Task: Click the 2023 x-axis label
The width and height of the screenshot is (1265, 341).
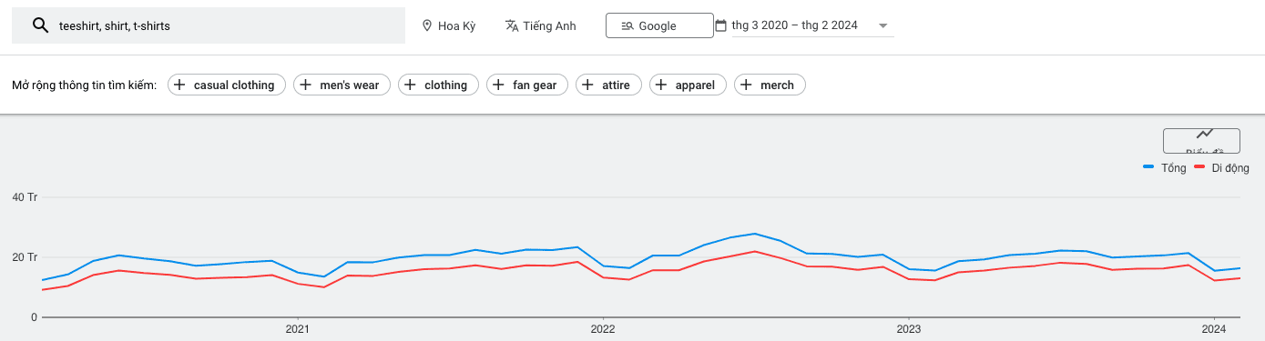Action: [x=909, y=328]
